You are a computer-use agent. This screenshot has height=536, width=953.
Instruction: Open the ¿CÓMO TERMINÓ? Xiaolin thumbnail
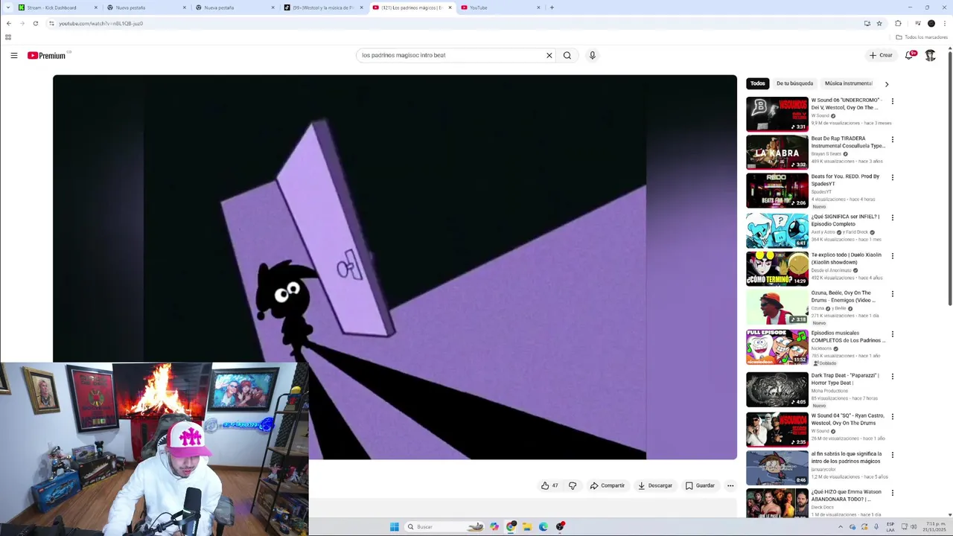coord(777,269)
